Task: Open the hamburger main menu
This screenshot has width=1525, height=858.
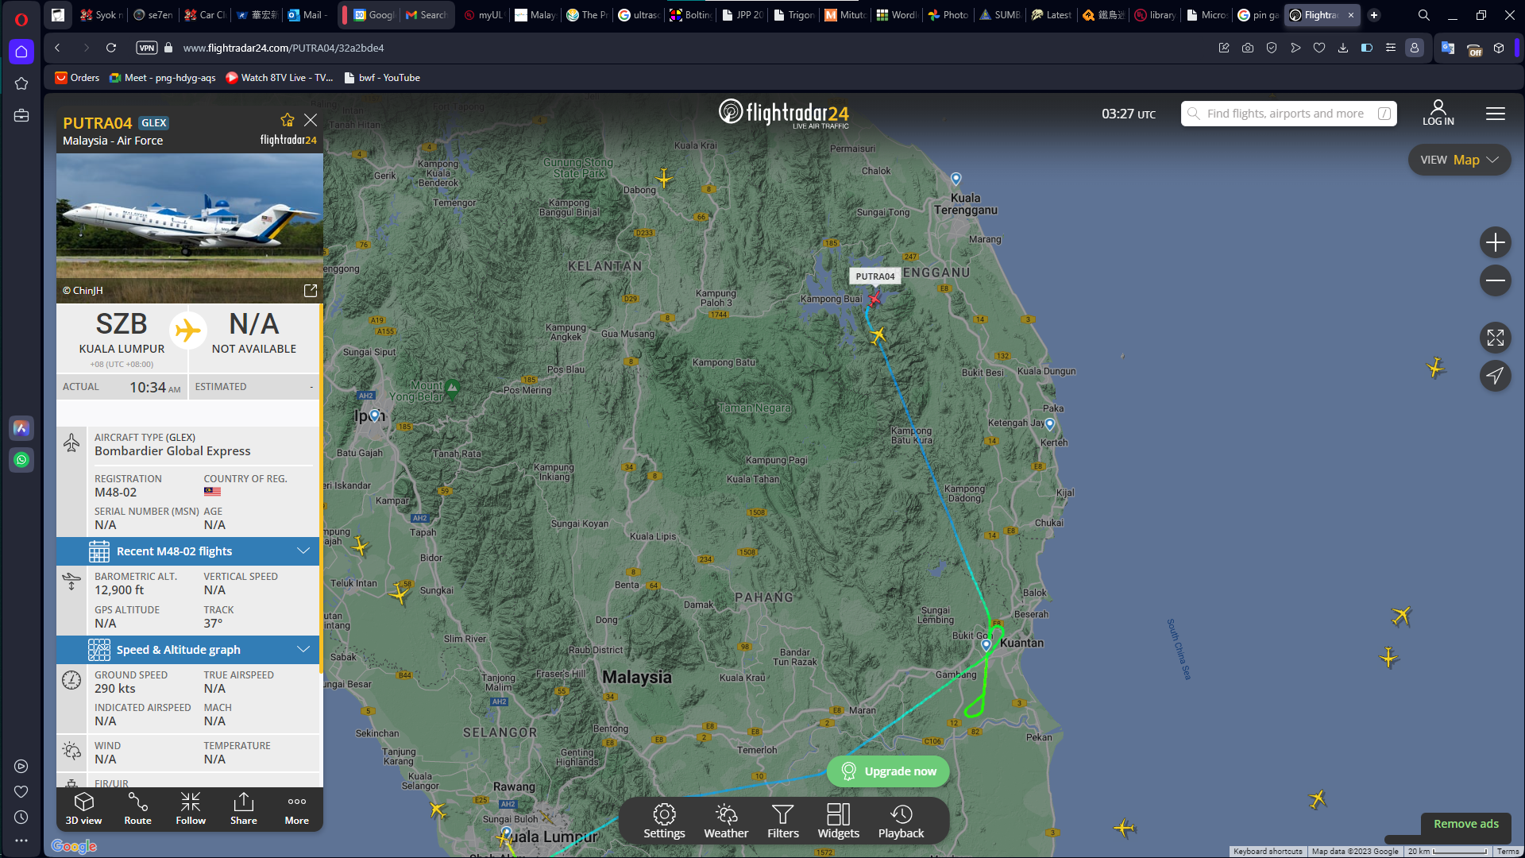Action: coord(1496,114)
